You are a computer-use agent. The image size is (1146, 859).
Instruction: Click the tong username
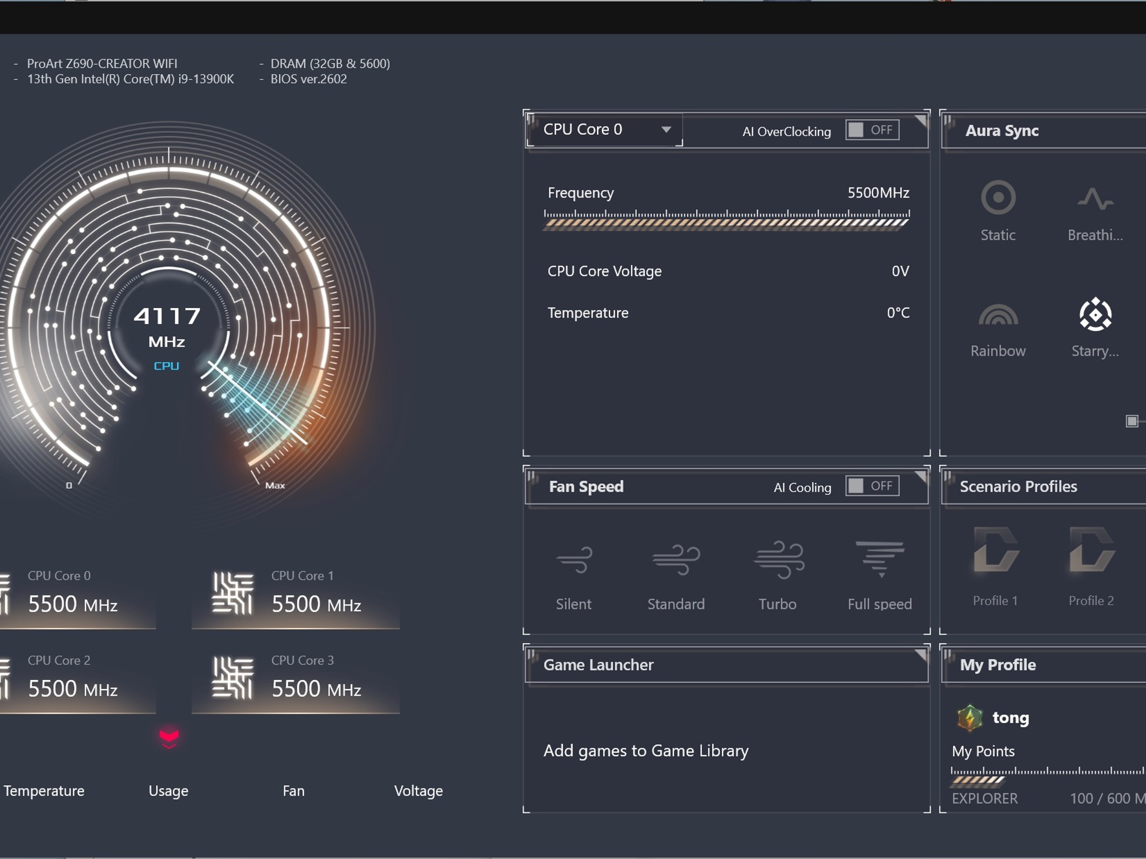click(1011, 718)
